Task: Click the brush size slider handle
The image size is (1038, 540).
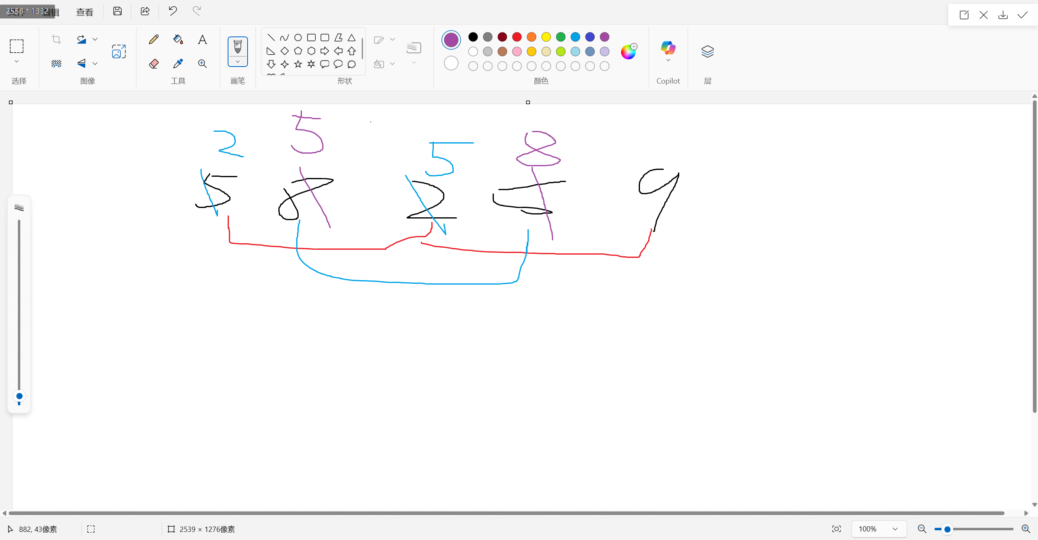Action: [19, 396]
